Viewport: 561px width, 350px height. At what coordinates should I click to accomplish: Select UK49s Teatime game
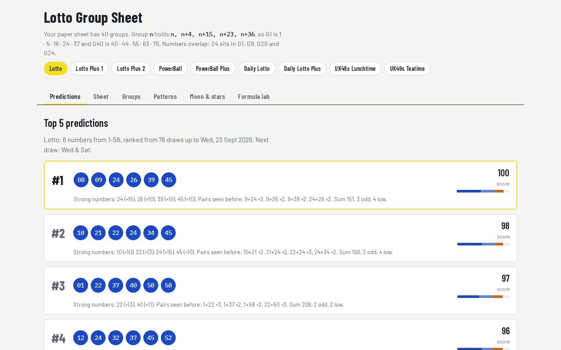pyautogui.click(x=407, y=68)
